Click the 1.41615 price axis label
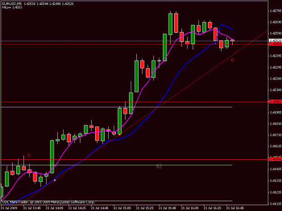 pos(276,147)
